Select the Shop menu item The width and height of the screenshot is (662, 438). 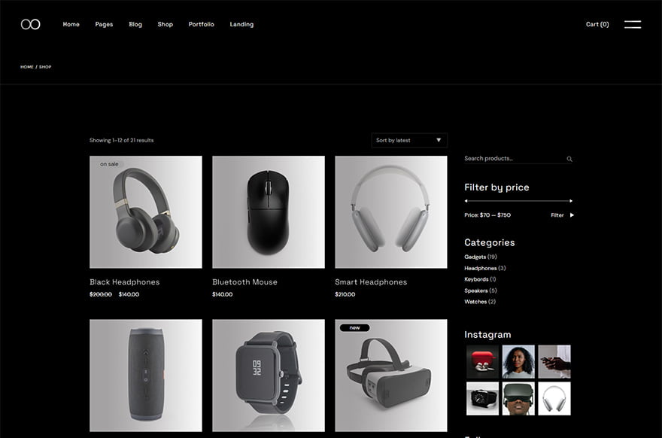[165, 24]
